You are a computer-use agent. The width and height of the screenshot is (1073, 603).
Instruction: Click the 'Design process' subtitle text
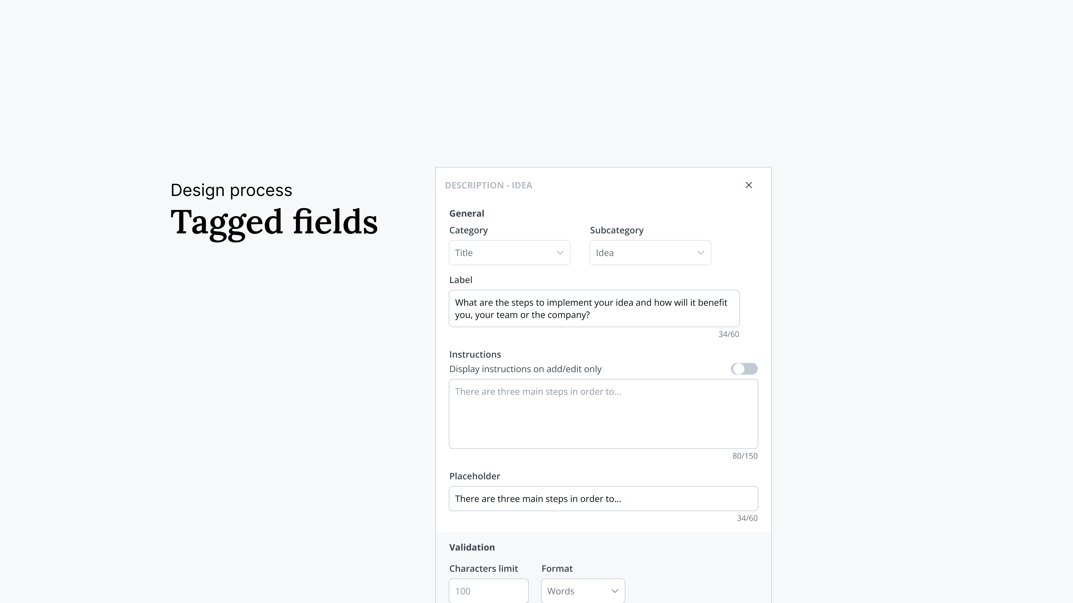click(231, 190)
